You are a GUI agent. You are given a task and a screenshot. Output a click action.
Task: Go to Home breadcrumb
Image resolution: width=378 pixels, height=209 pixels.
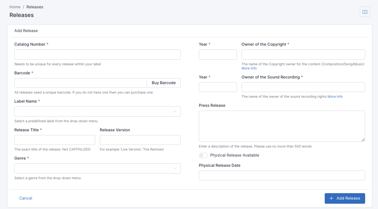pyautogui.click(x=15, y=7)
